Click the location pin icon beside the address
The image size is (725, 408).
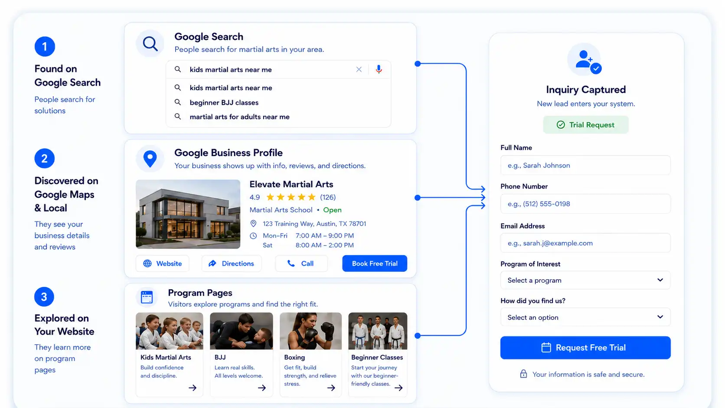coord(253,224)
